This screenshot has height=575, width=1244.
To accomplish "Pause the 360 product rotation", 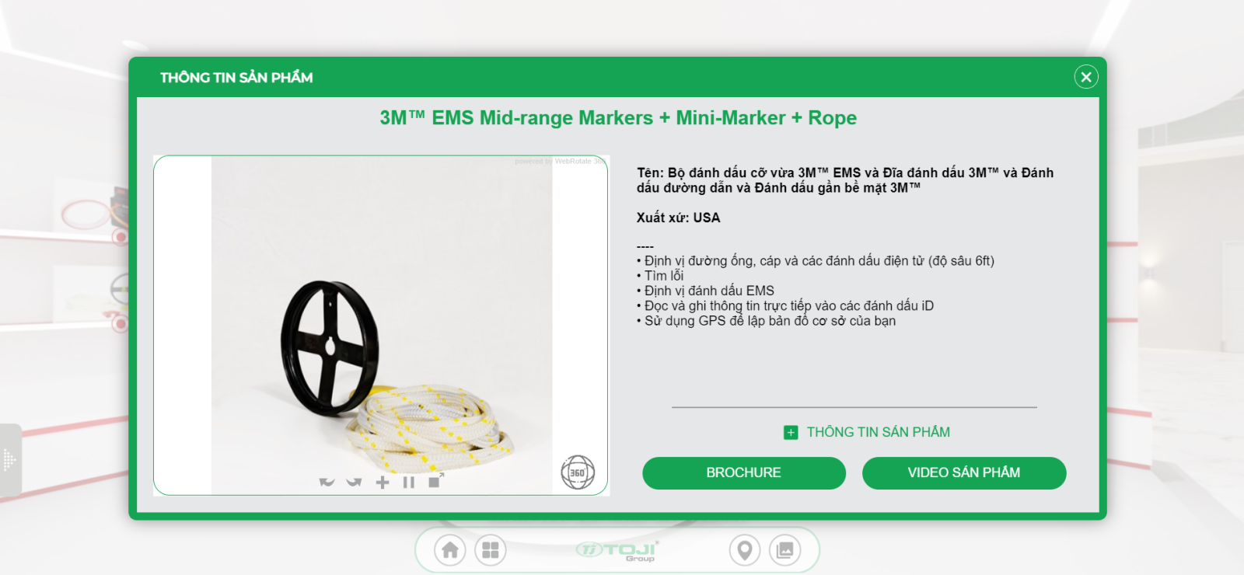I will [x=409, y=483].
